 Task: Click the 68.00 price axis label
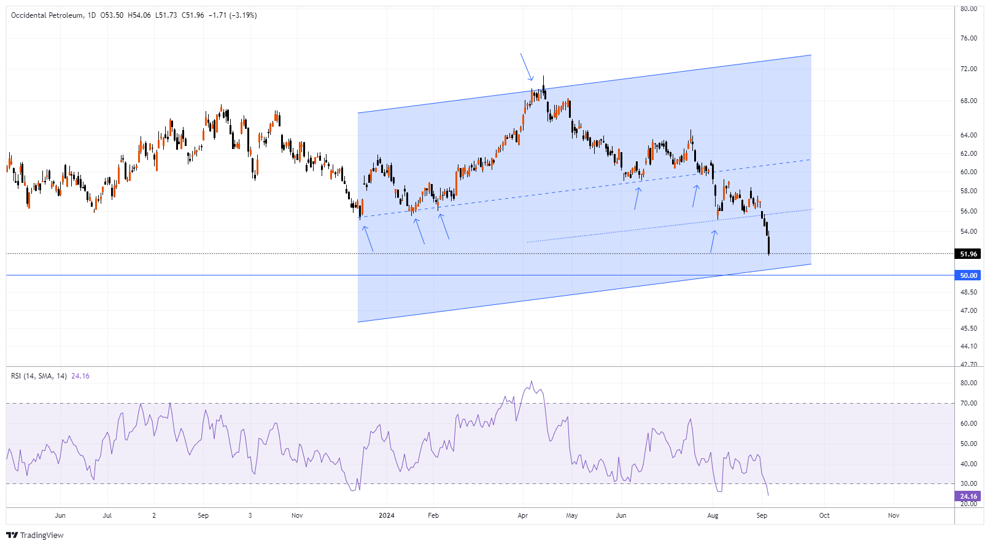point(969,101)
